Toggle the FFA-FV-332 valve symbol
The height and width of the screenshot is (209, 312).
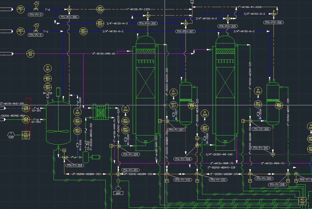click(168, 174)
